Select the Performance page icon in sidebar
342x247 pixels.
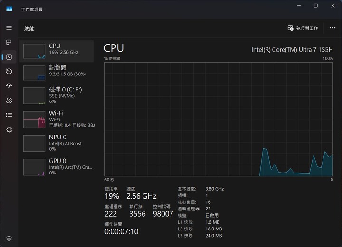(x=9, y=57)
